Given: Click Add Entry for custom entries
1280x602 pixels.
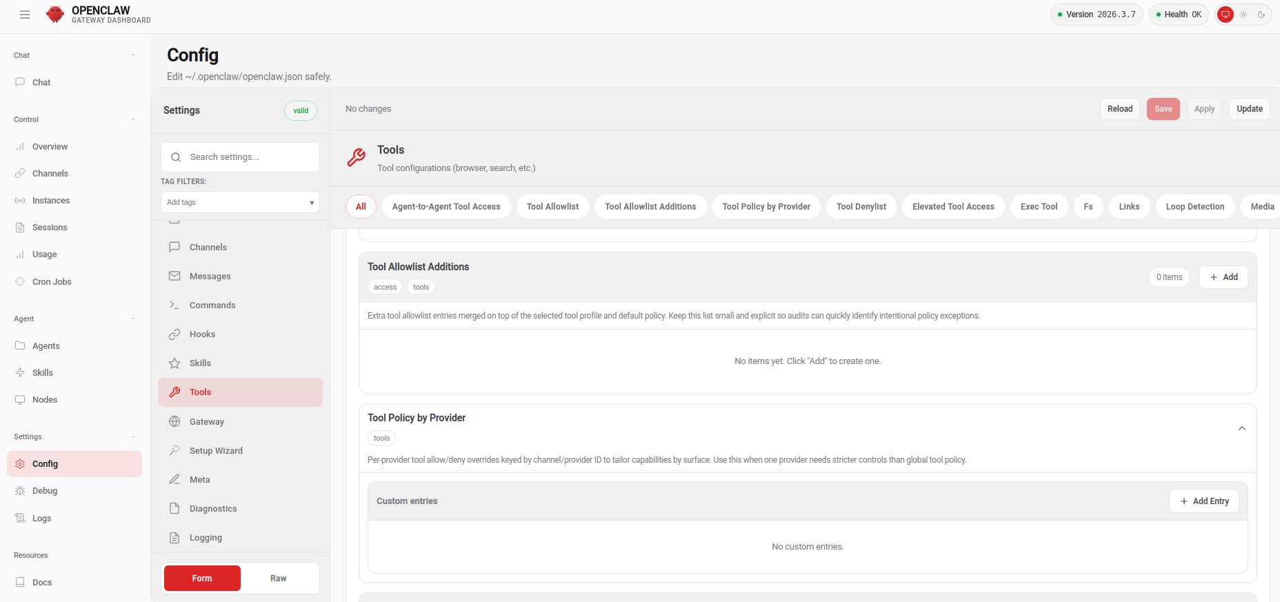Looking at the screenshot, I should [x=1203, y=501].
